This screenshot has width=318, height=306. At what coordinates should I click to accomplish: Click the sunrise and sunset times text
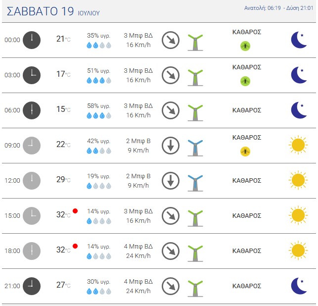coord(278,8)
